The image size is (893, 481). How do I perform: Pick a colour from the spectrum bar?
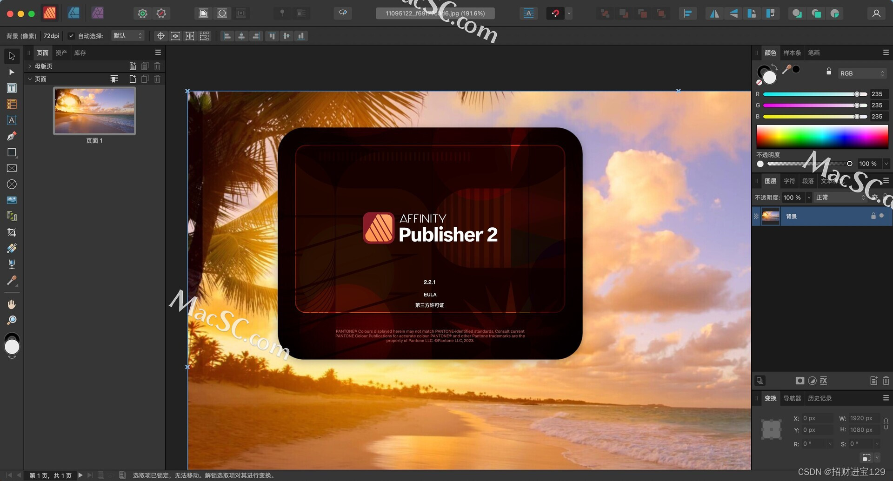(822, 136)
